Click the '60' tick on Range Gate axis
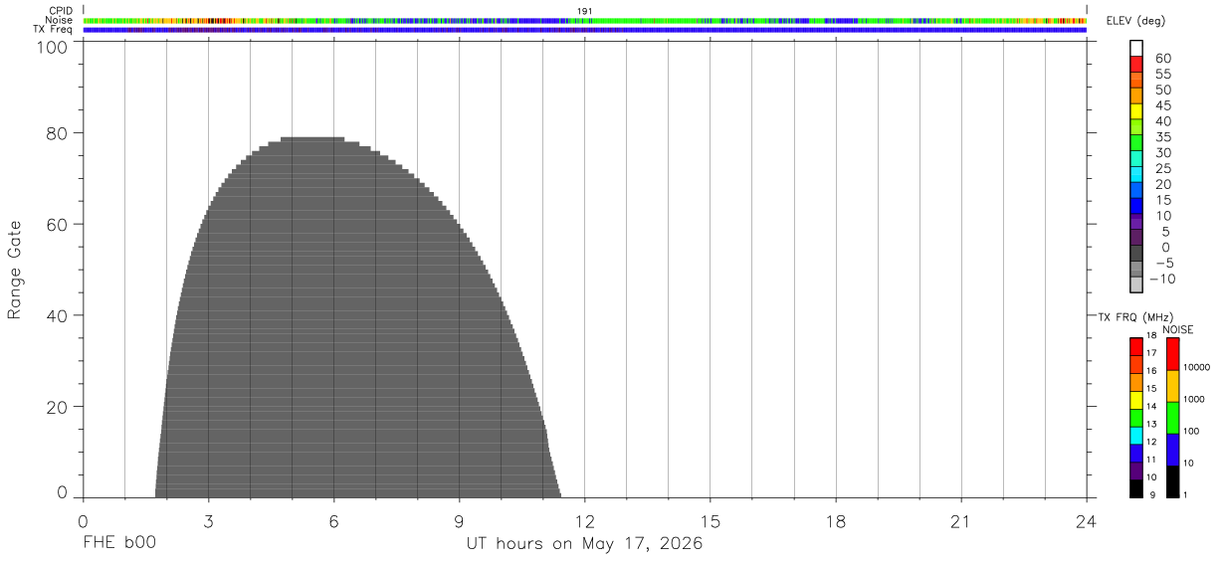 pyautogui.click(x=56, y=224)
